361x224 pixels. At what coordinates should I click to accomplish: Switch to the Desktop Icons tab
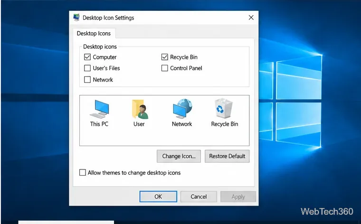pos(94,33)
